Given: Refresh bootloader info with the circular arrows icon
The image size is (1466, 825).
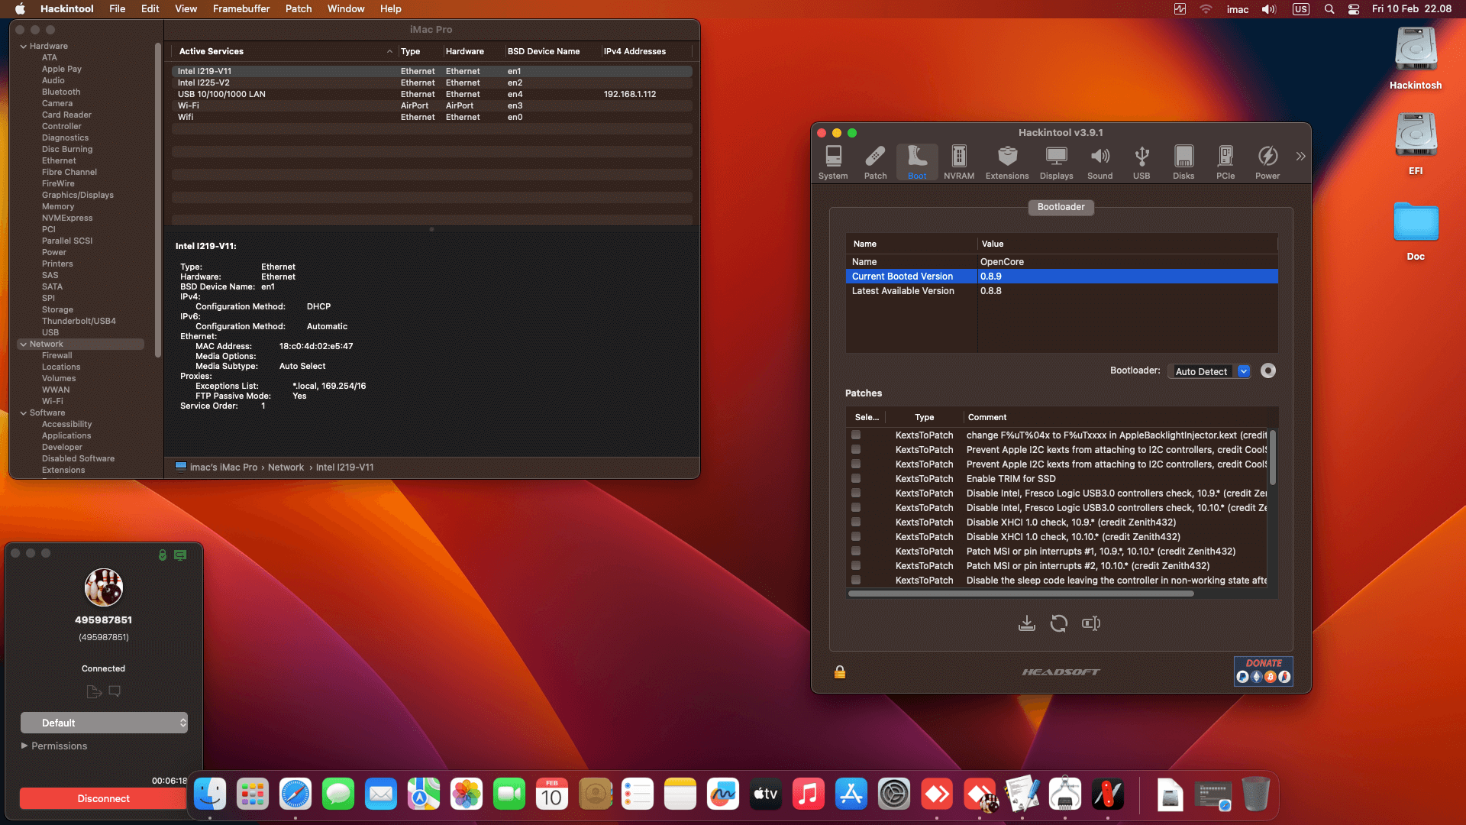Looking at the screenshot, I should 1059,623.
